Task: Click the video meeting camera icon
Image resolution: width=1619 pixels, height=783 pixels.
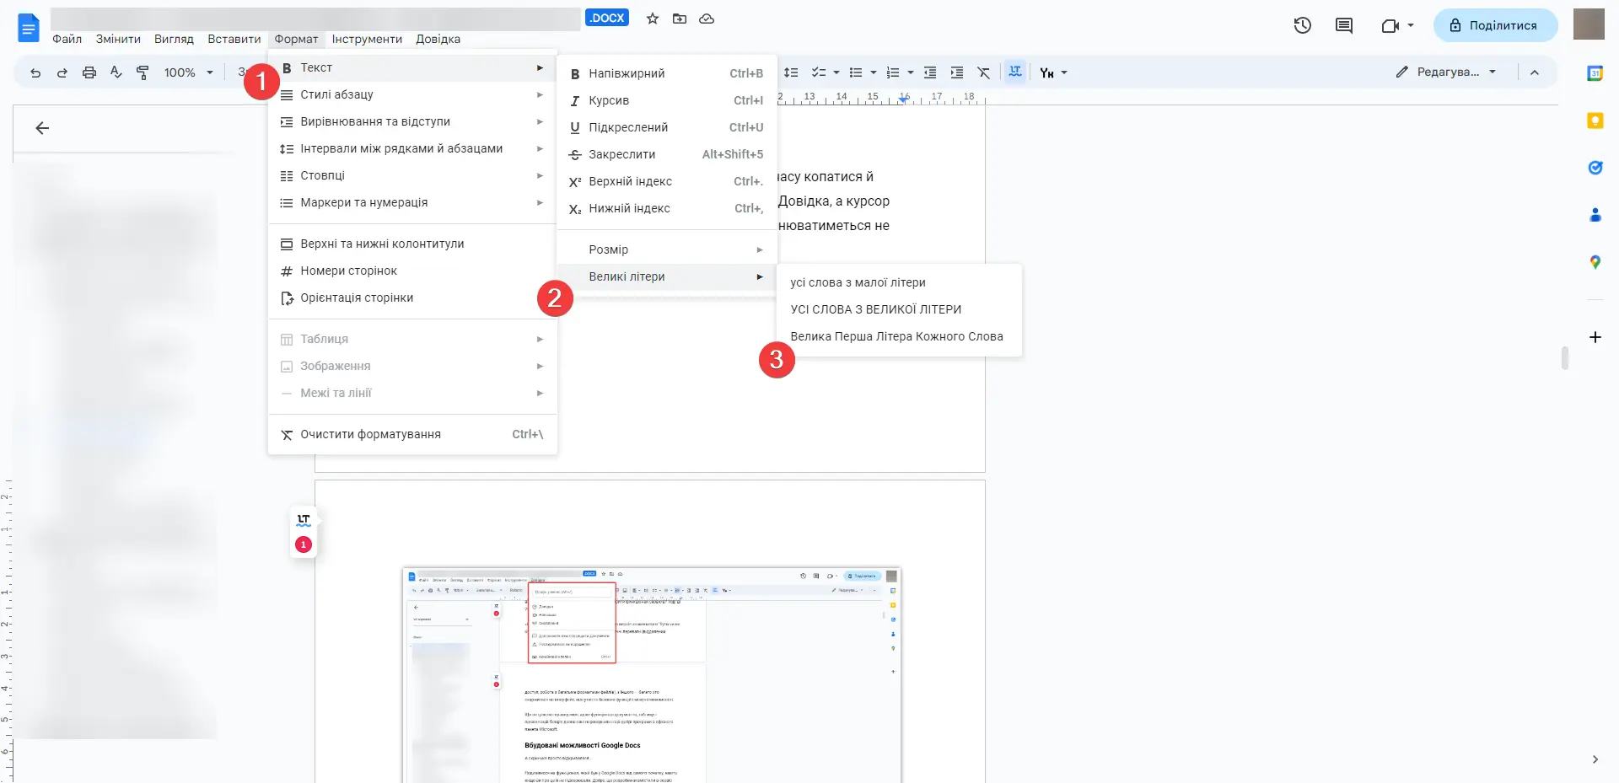Action: [x=1390, y=25]
